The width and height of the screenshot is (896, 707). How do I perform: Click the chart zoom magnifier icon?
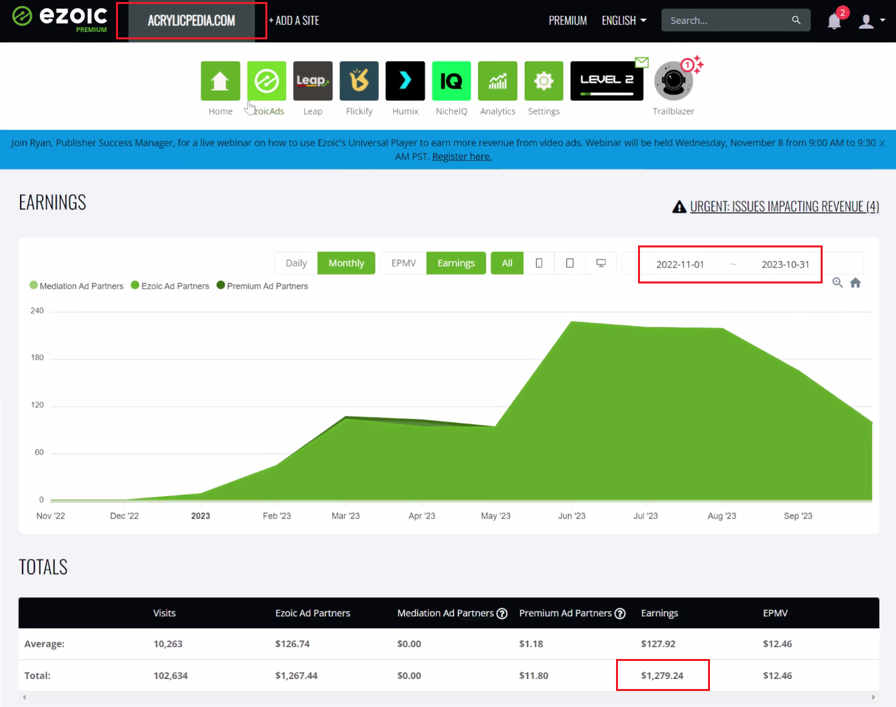[837, 283]
